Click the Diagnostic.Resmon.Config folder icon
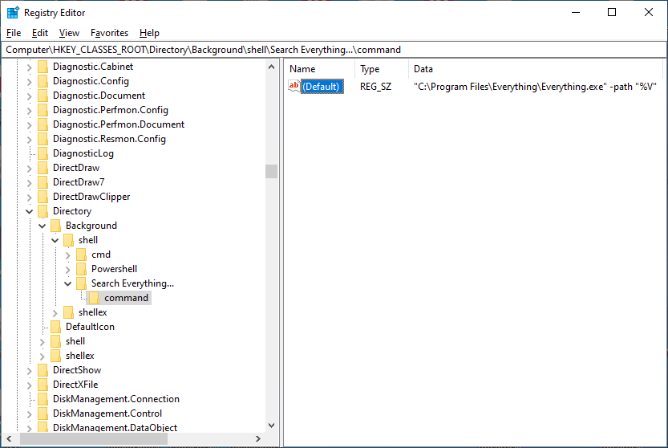 (x=43, y=139)
